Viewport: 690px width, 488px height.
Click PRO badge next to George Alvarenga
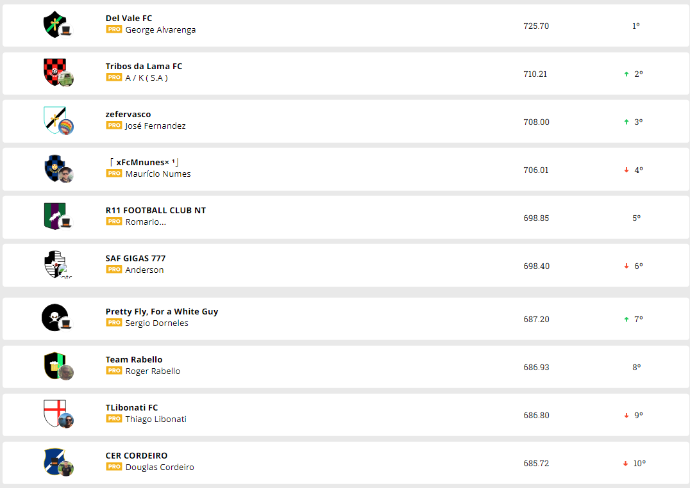114,29
